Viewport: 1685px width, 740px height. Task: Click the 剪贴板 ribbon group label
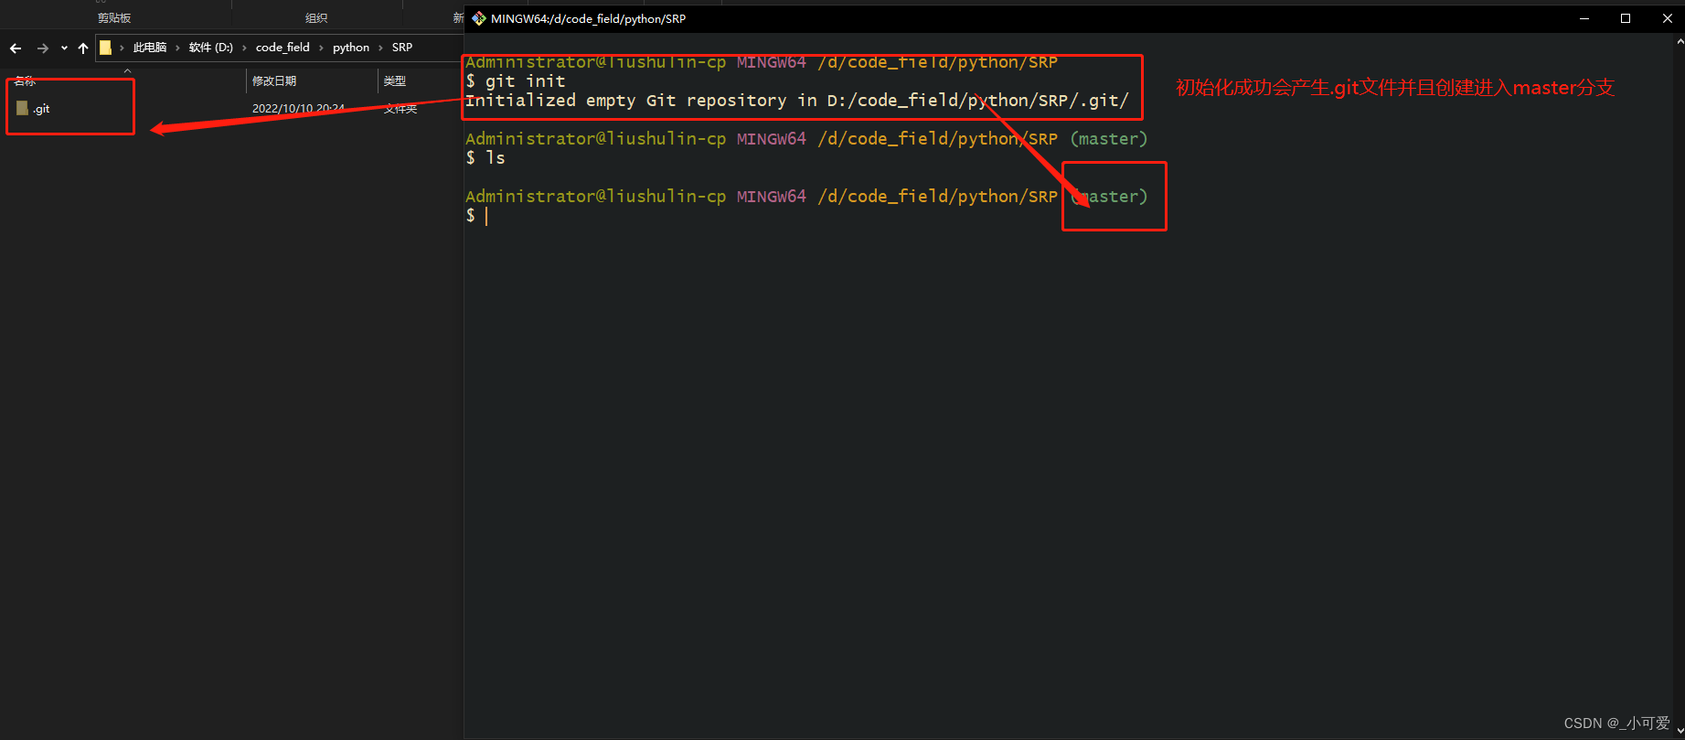click(x=114, y=18)
